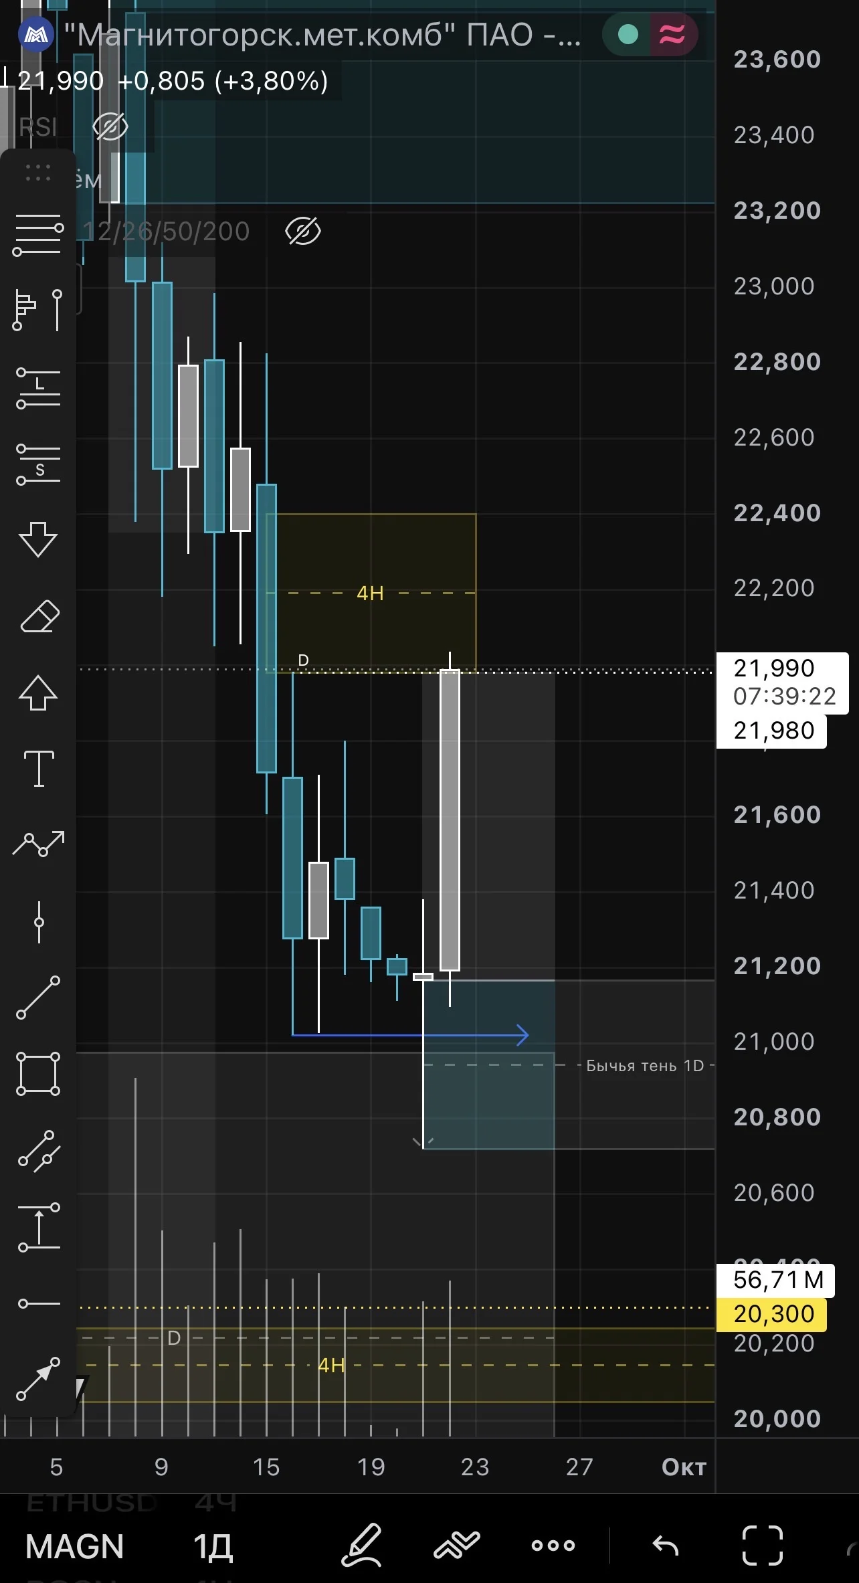Tap the 21,200 price scale label
This screenshot has height=1583, width=859.
(x=777, y=966)
